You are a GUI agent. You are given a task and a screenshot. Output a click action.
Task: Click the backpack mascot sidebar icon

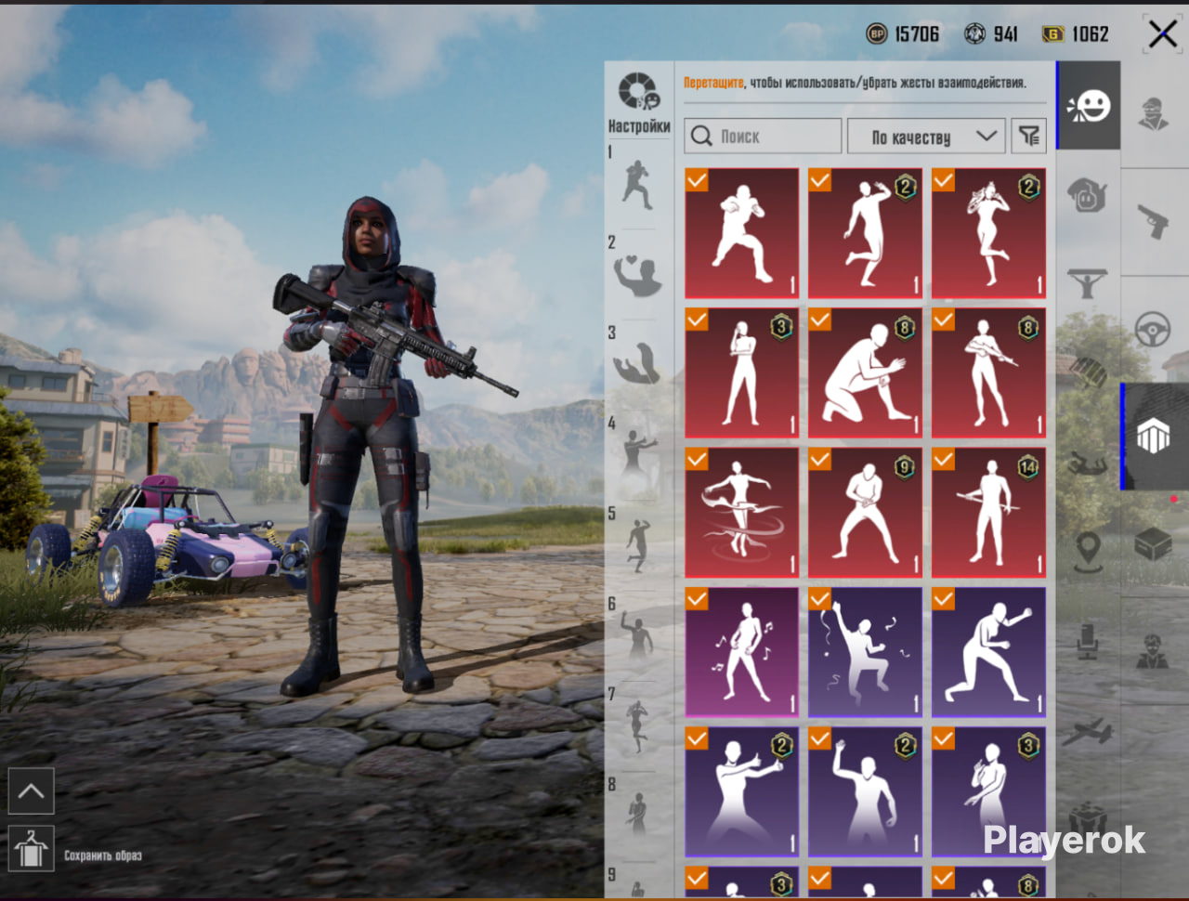point(1088,195)
